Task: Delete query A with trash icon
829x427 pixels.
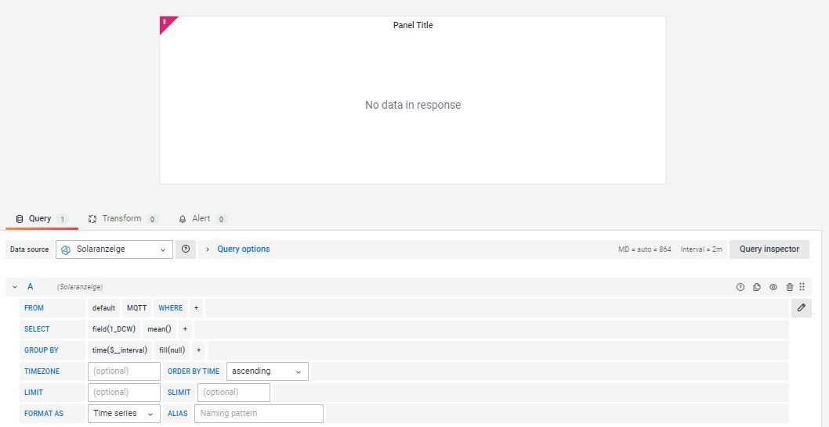Action: [x=789, y=287]
